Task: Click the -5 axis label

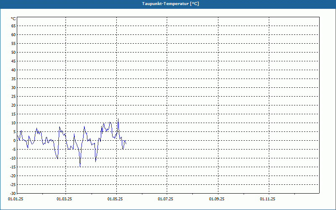Action: [14, 150]
